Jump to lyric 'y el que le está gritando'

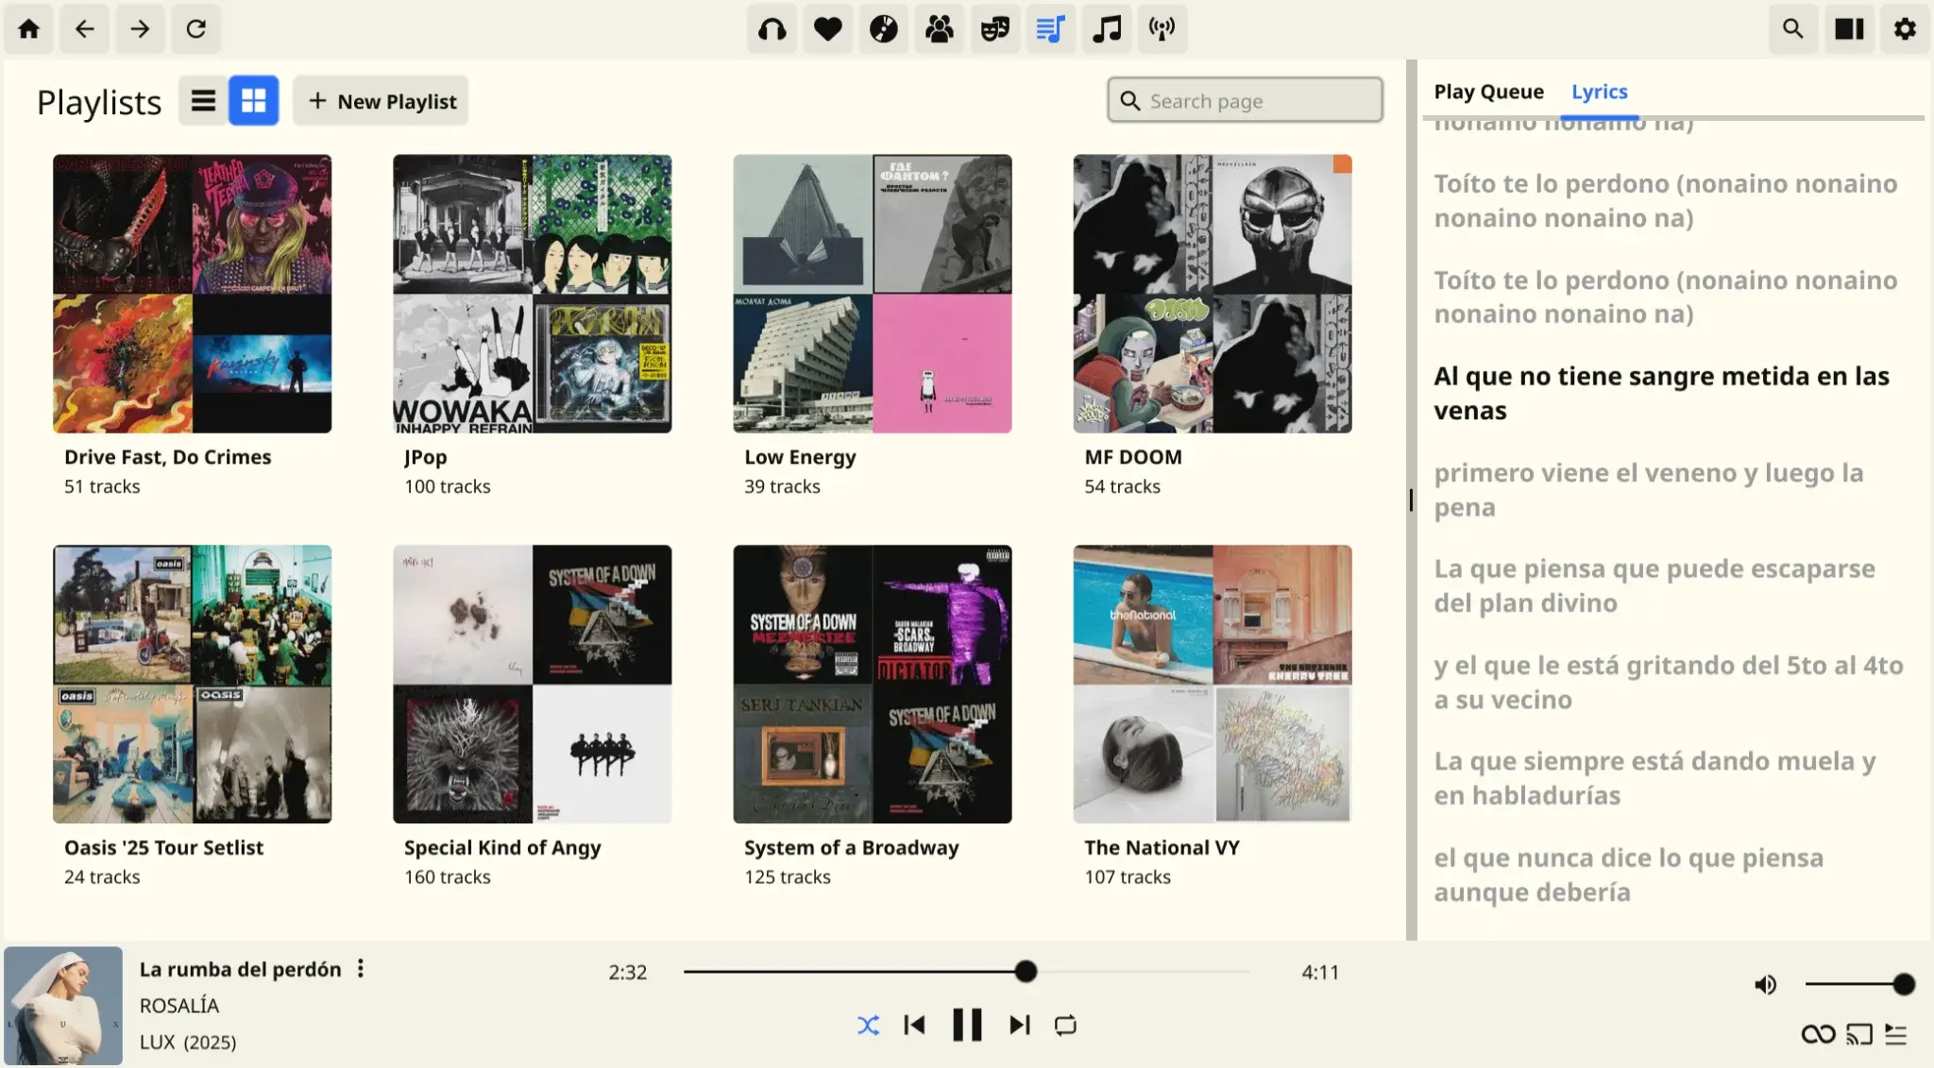tap(1669, 682)
